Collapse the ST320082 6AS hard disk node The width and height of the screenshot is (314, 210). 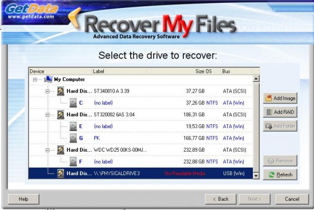[47, 115]
